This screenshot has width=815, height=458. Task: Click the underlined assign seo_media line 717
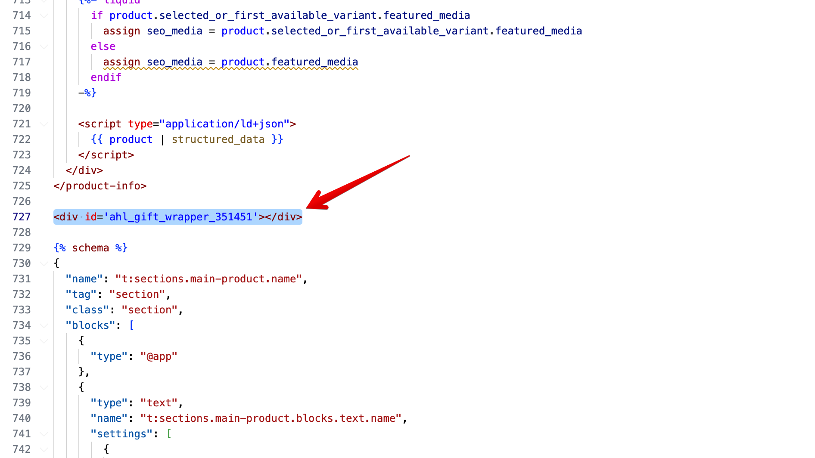(230, 62)
